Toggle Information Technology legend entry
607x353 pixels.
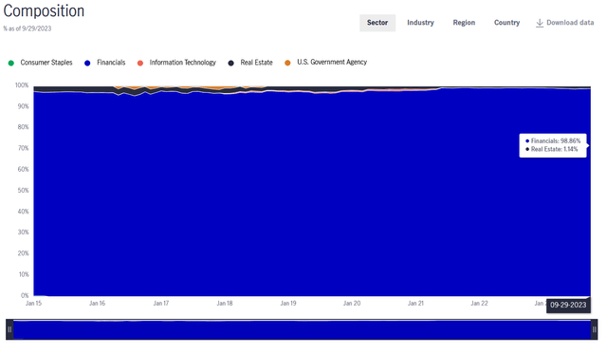click(176, 63)
